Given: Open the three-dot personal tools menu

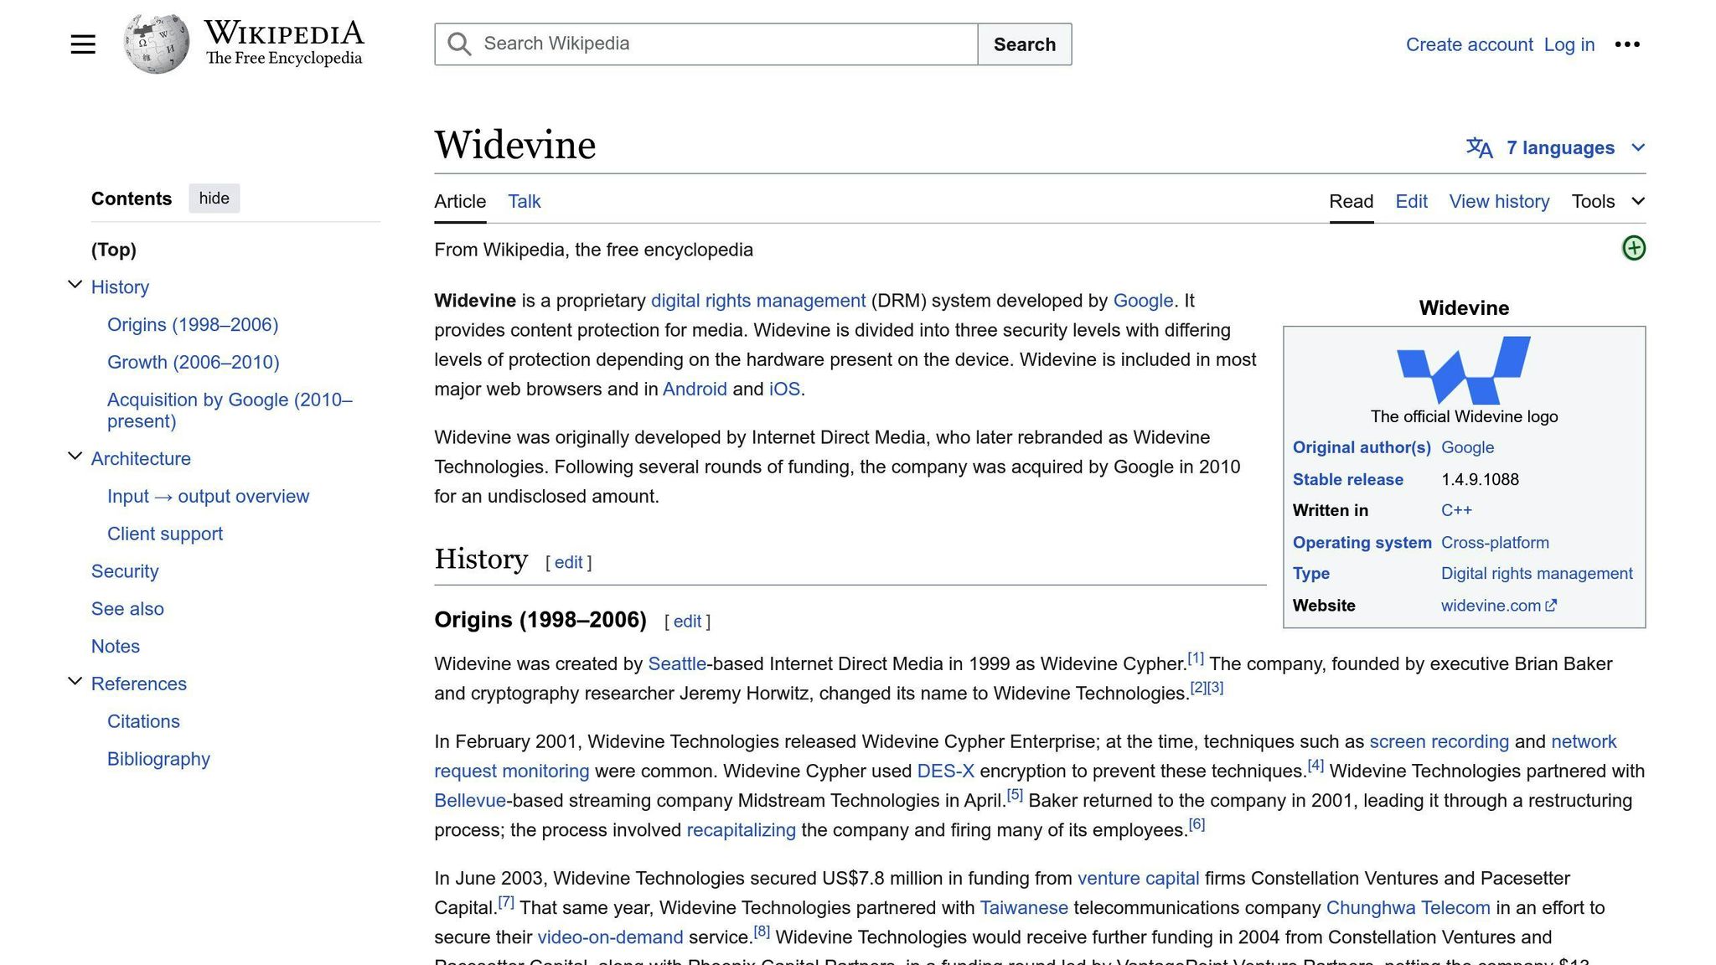Looking at the screenshot, I should pyautogui.click(x=1626, y=44).
